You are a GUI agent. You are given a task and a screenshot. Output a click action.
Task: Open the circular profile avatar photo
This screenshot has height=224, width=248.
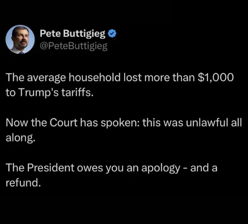pyautogui.click(x=20, y=40)
